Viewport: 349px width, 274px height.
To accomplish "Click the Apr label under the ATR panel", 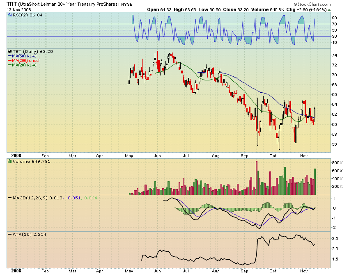I will pyautogui.click(x=99, y=271).
